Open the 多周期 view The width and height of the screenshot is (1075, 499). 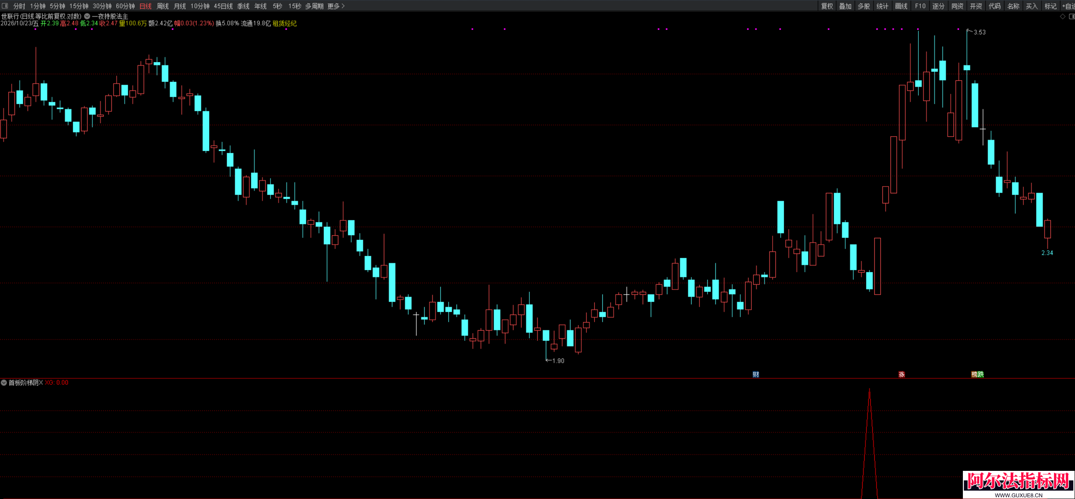314,6
